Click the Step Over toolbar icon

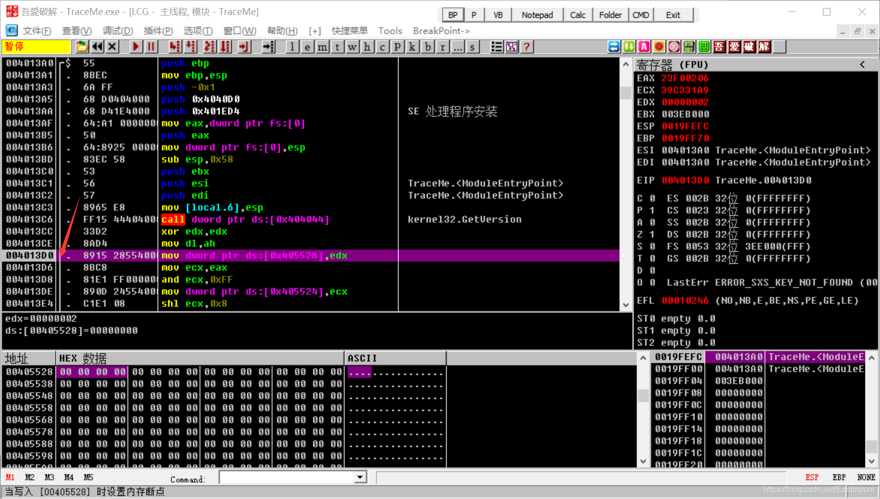tap(191, 47)
